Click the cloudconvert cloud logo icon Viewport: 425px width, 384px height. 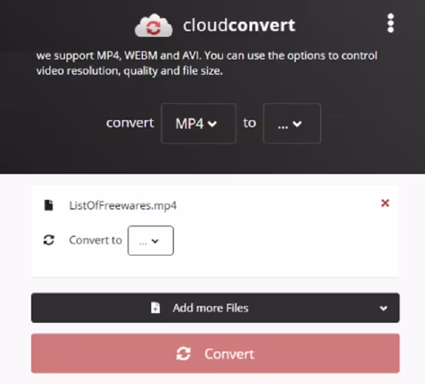pyautogui.click(x=154, y=25)
